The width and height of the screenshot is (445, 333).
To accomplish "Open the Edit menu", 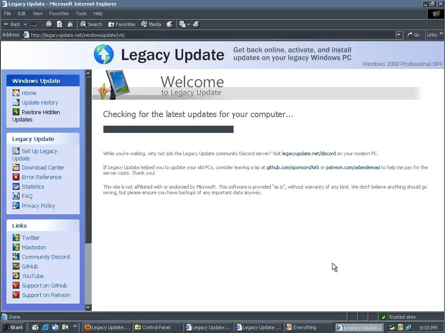I will coord(22,13).
